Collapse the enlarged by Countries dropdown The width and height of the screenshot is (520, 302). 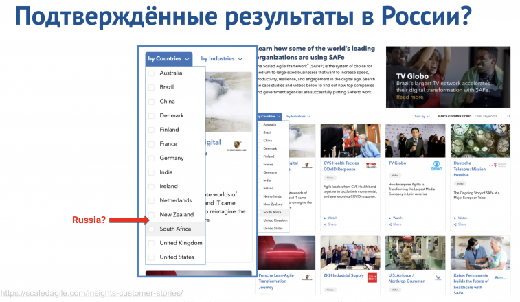[169, 58]
